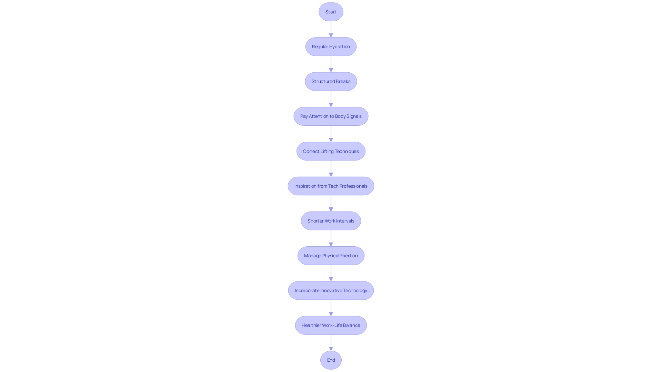Click the Manage Physical Exertion button

(x=331, y=255)
